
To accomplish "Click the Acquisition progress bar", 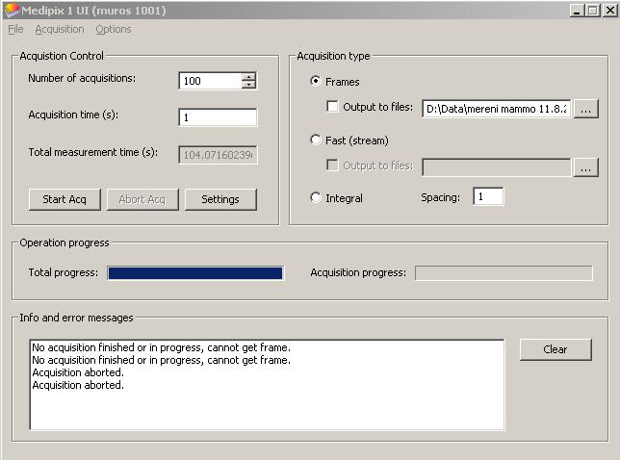I will (x=504, y=273).
